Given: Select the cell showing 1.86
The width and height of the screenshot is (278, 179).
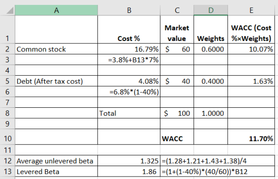Looking at the screenshot, I should (x=129, y=172).
